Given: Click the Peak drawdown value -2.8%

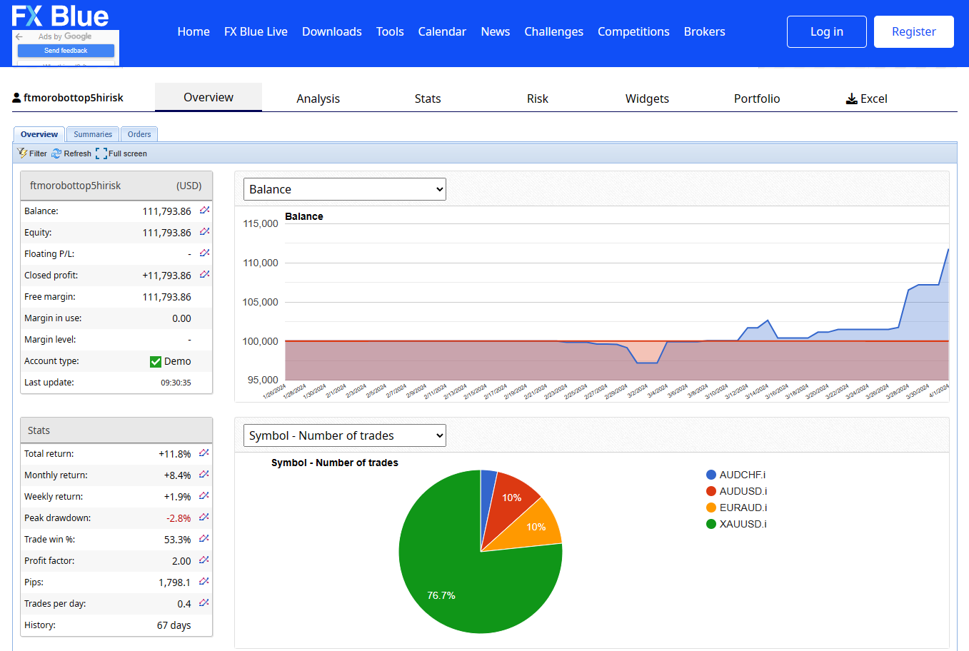Looking at the screenshot, I should tap(179, 518).
